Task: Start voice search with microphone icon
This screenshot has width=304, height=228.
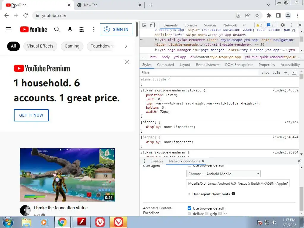Action: click(70, 29)
